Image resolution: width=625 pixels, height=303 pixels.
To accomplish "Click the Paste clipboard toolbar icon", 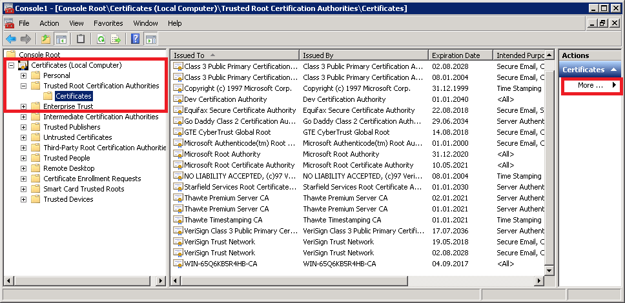I will pos(81,39).
